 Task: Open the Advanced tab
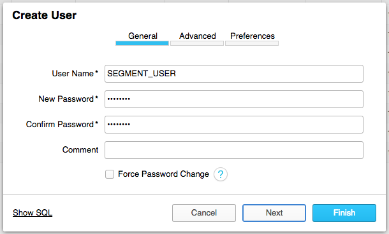point(198,36)
